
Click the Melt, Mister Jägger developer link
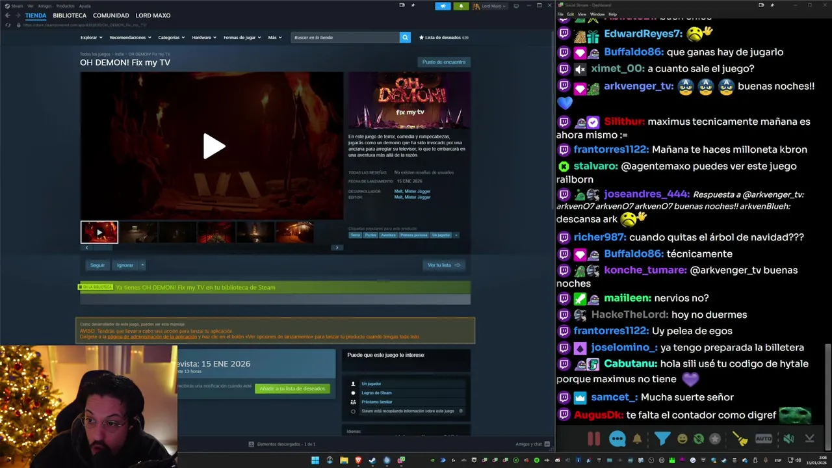pyautogui.click(x=412, y=191)
